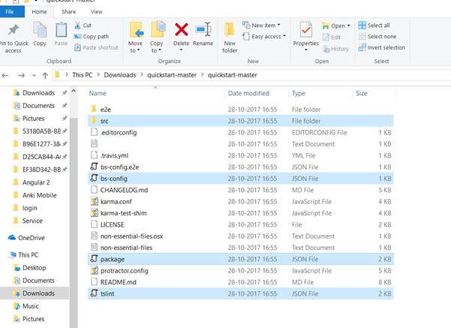Screen dimensions: 451x328
Task: Click first quickstart-master breadcrumb in address bar
Action: pyautogui.click(x=172, y=75)
